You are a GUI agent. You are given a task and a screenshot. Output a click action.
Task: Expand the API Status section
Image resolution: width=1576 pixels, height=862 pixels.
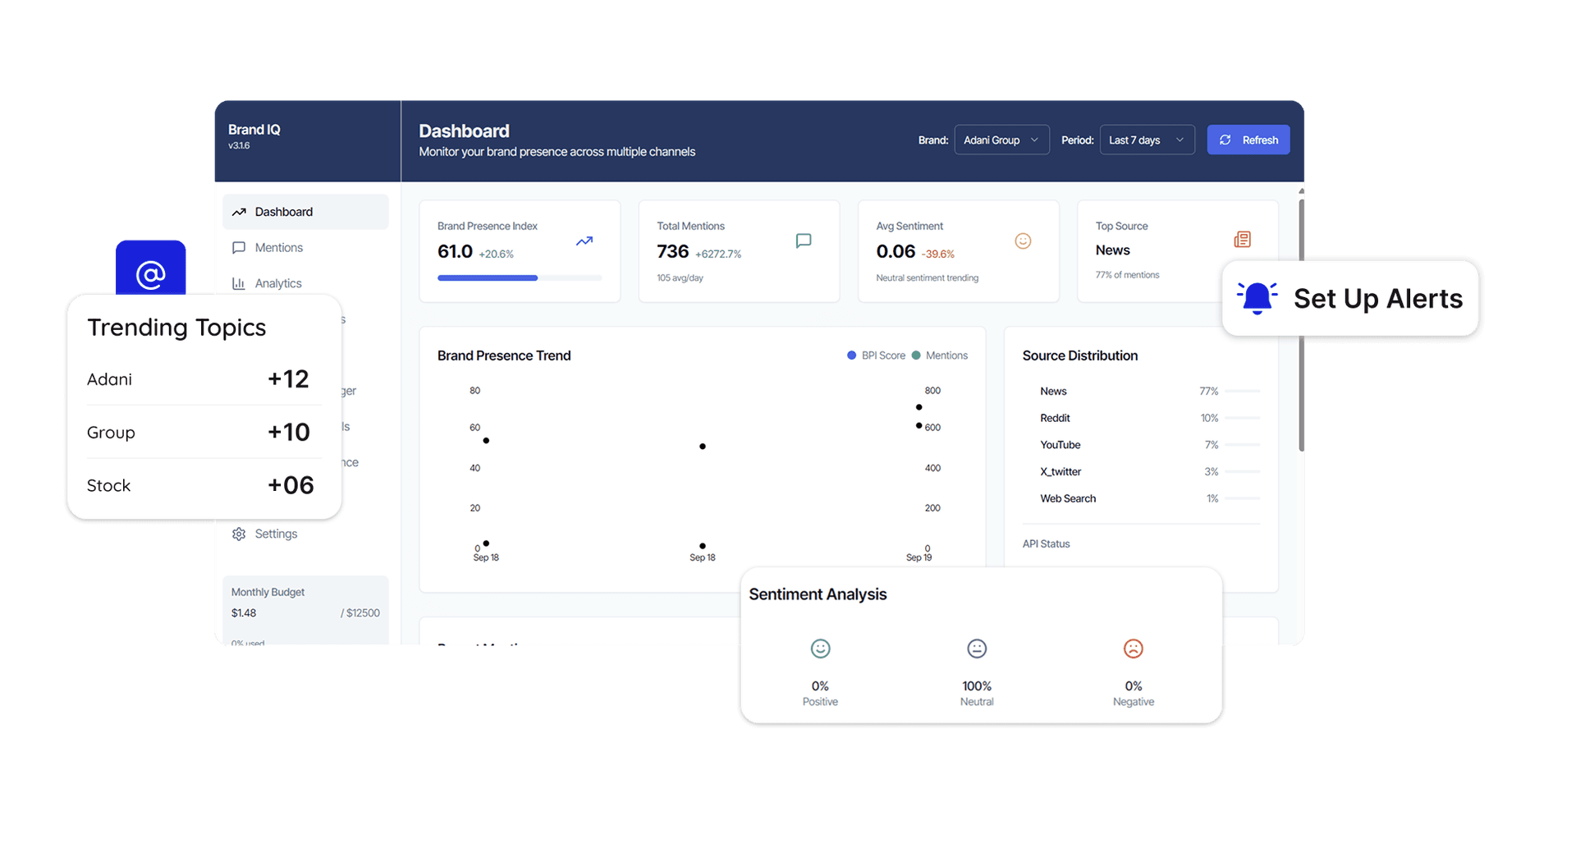(1046, 543)
